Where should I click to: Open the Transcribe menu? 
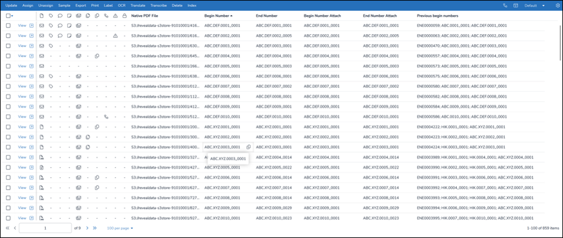click(x=159, y=6)
